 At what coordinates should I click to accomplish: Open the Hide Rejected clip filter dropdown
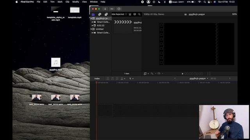[119, 14]
